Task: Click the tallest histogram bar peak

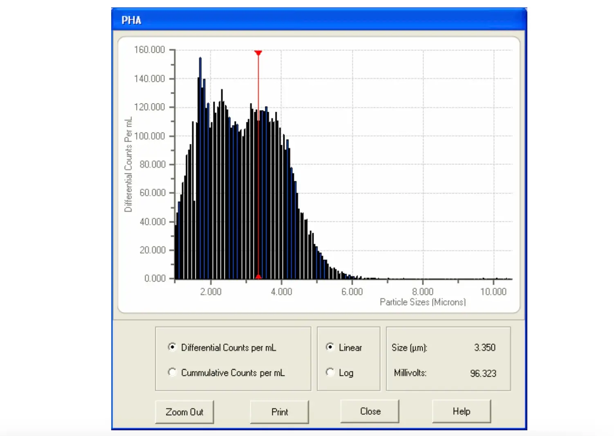Action: pos(200,58)
